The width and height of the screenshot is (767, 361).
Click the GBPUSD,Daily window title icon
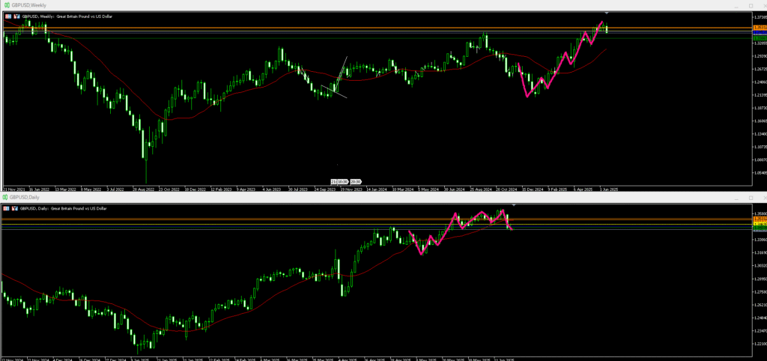click(5, 197)
